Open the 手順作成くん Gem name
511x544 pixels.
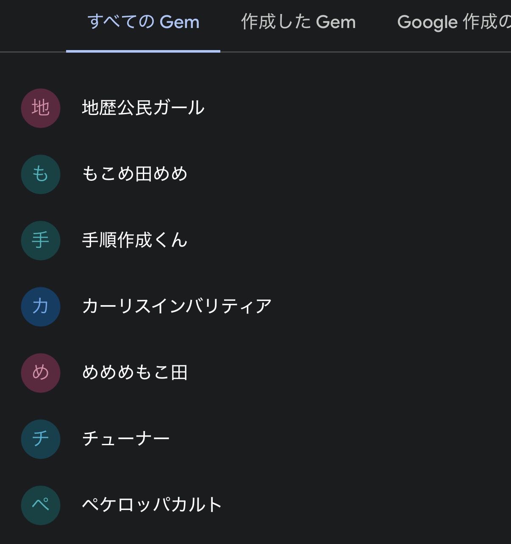(x=135, y=240)
